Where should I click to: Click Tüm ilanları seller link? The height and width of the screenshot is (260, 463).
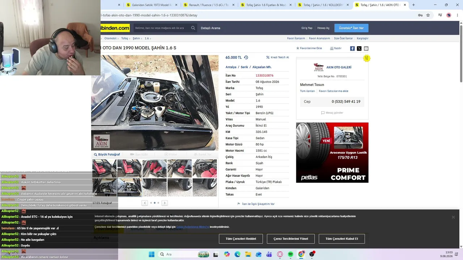click(307, 91)
